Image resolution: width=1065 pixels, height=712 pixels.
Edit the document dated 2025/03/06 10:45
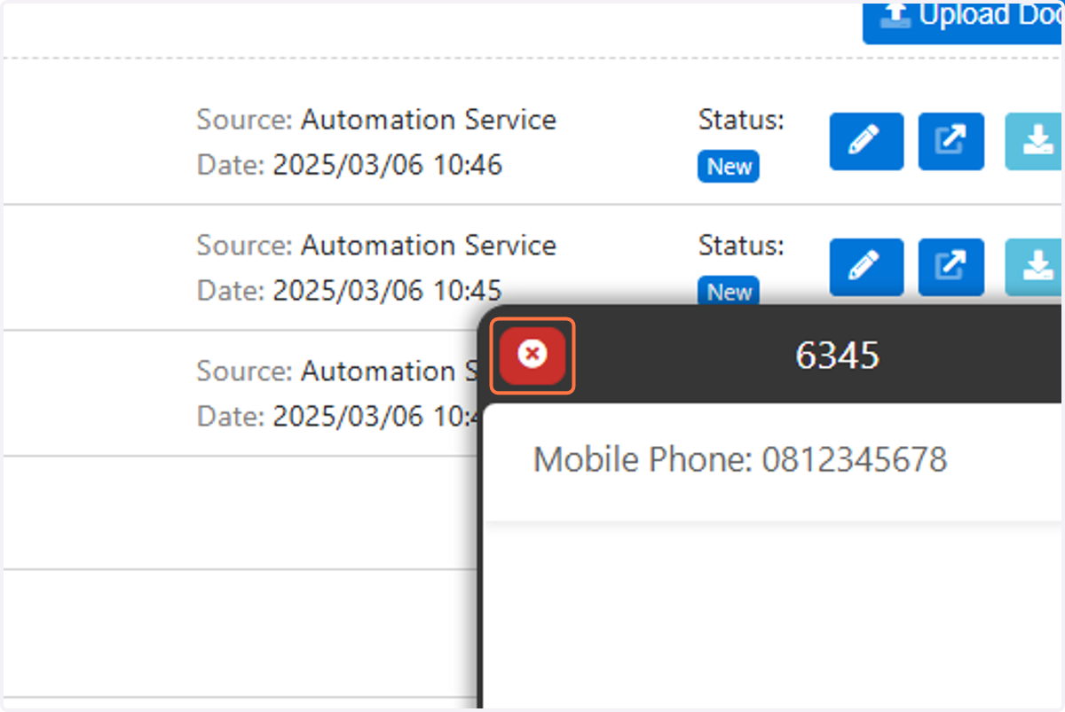coord(866,267)
